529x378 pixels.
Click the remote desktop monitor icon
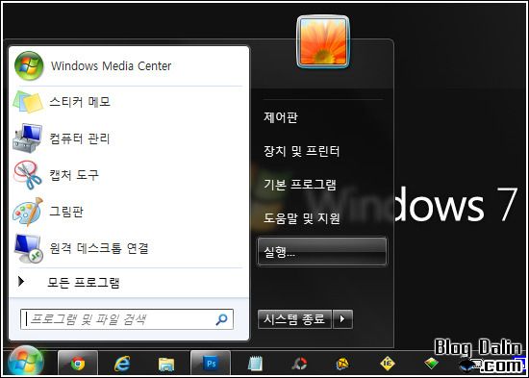28,248
